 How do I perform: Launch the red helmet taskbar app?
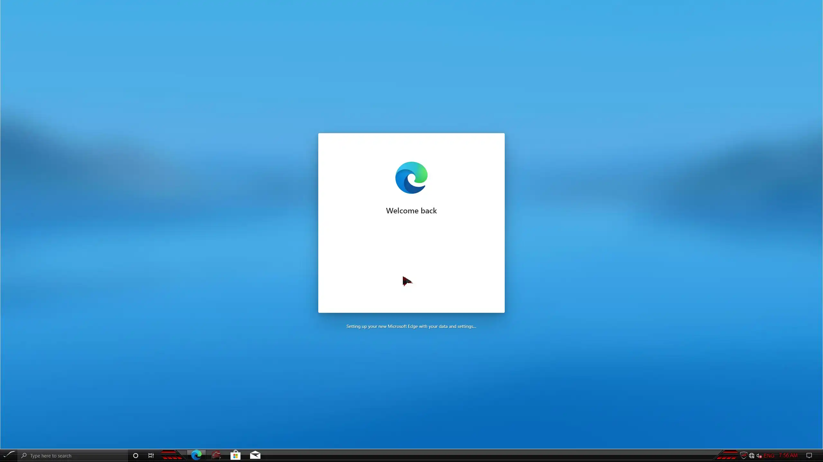point(216,455)
